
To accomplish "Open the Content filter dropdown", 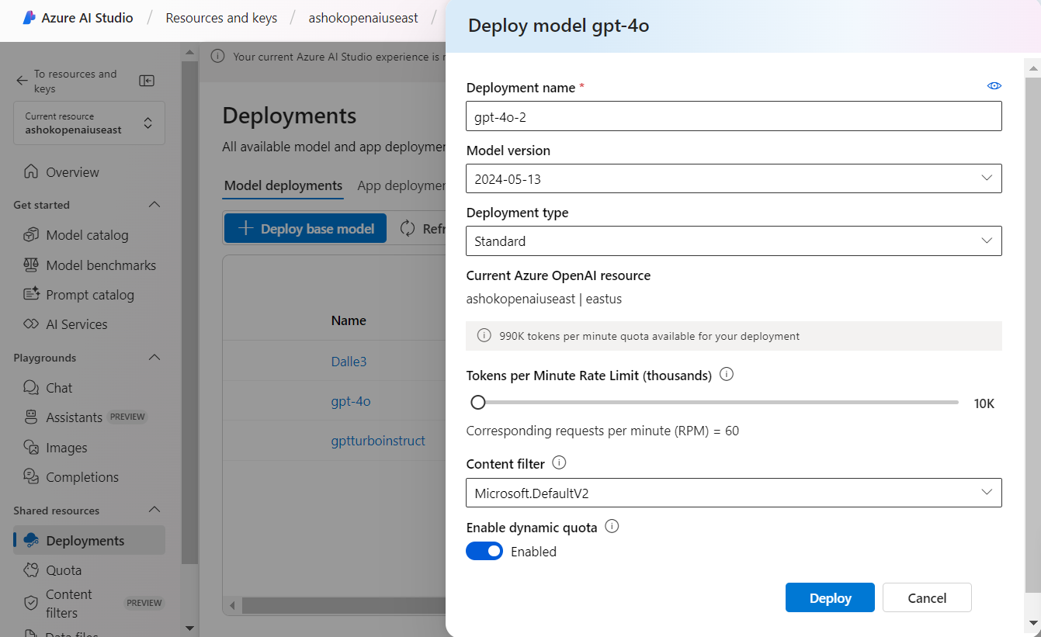I will tap(734, 493).
